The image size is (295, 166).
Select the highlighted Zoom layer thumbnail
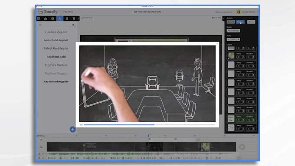[x=231, y=119]
